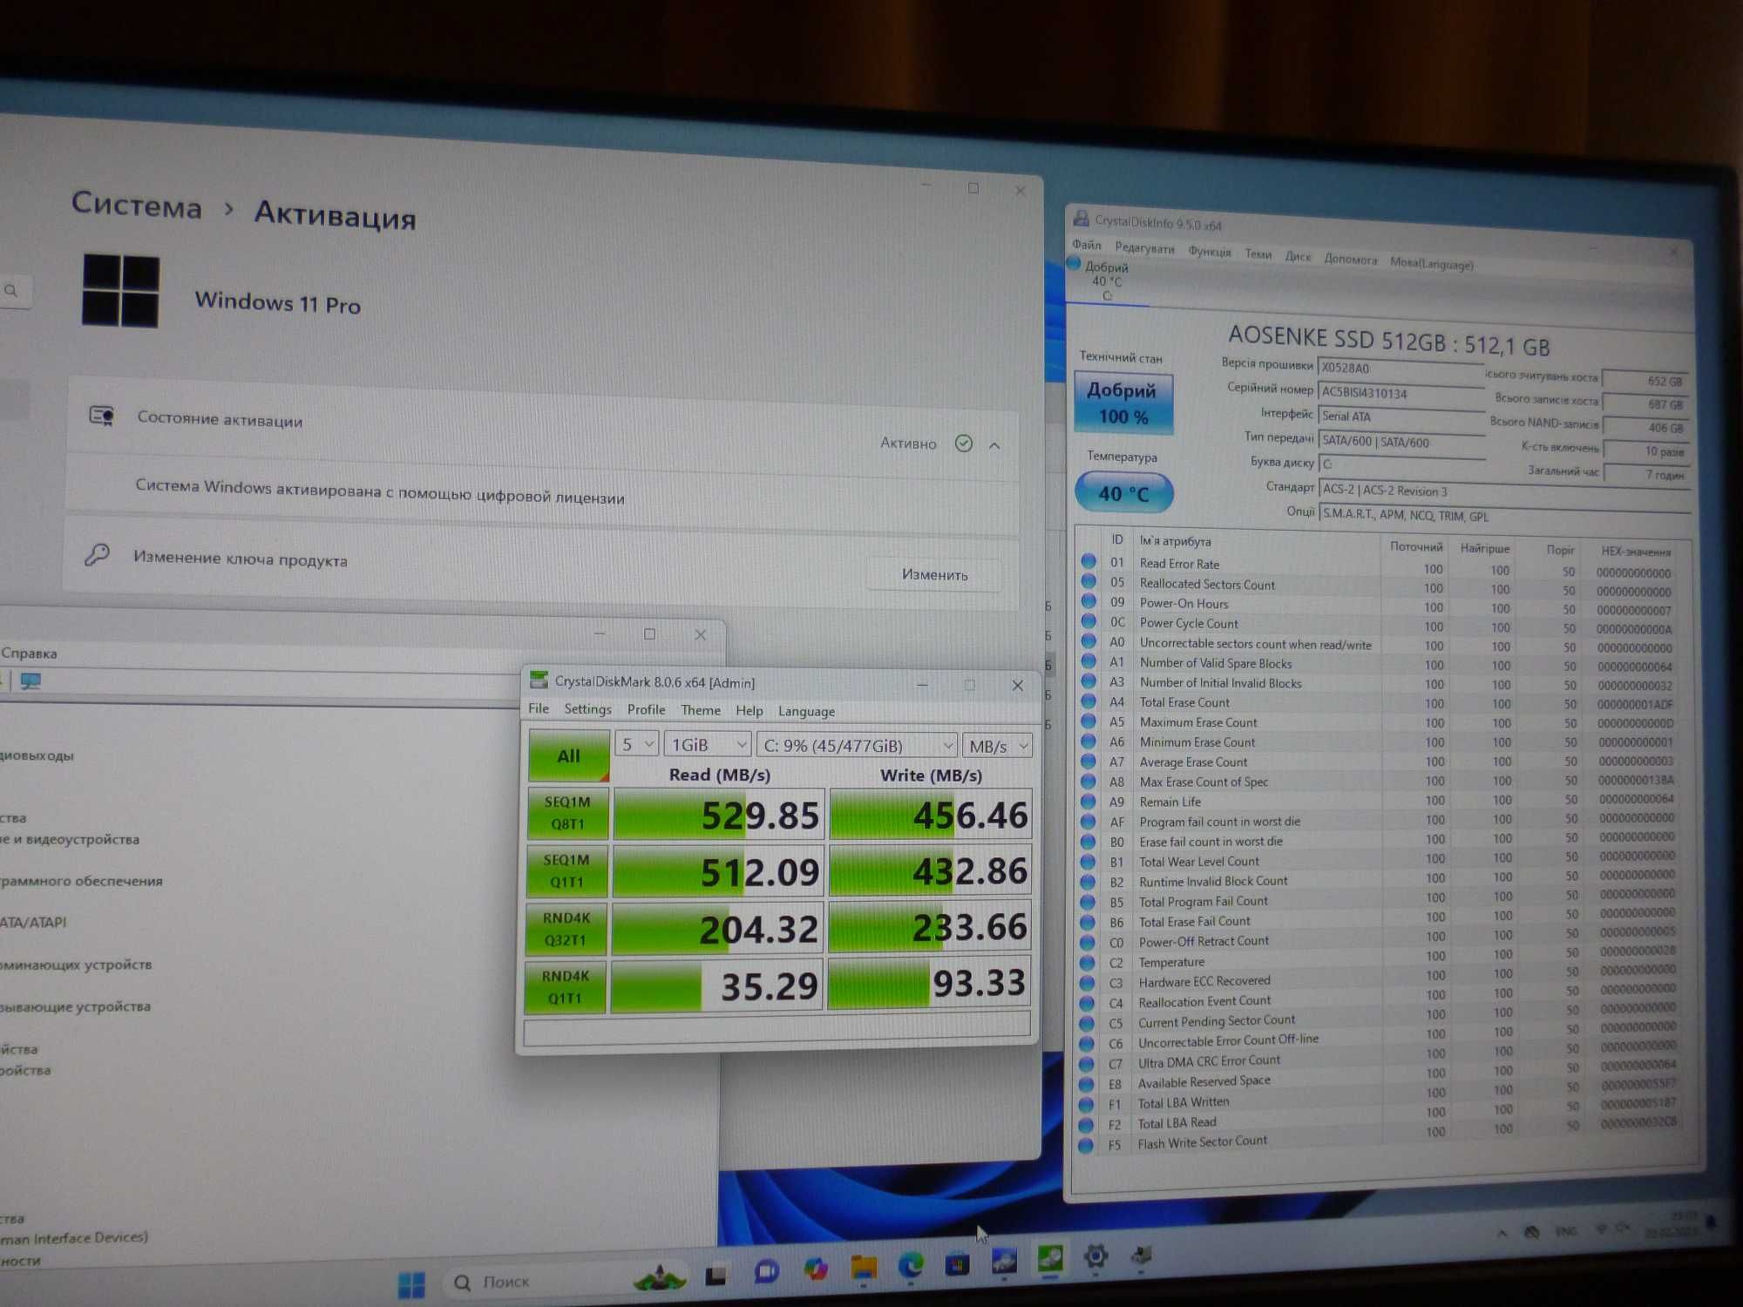The height and width of the screenshot is (1307, 1743).
Task: Switch to Settings gear taskbar icon
Action: click(1095, 1256)
